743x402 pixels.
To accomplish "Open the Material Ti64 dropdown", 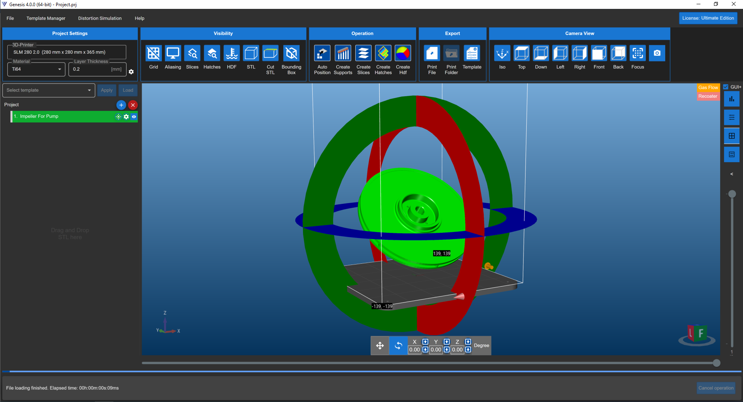I will point(36,70).
